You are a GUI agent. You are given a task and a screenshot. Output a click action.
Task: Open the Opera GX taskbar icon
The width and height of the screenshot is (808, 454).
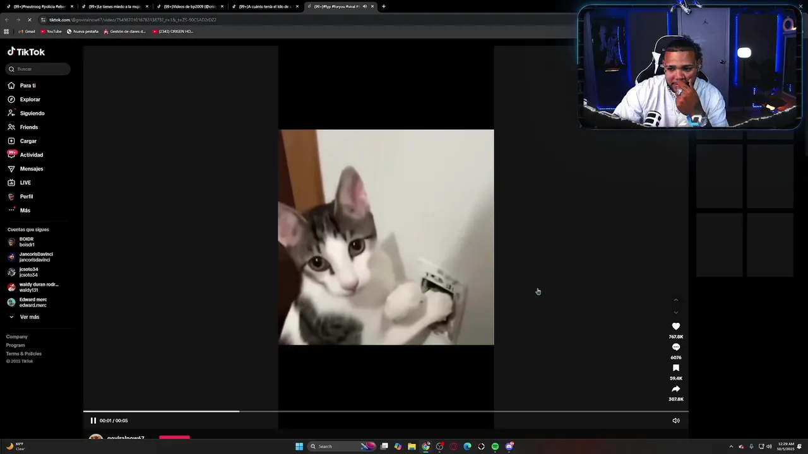[453, 446]
